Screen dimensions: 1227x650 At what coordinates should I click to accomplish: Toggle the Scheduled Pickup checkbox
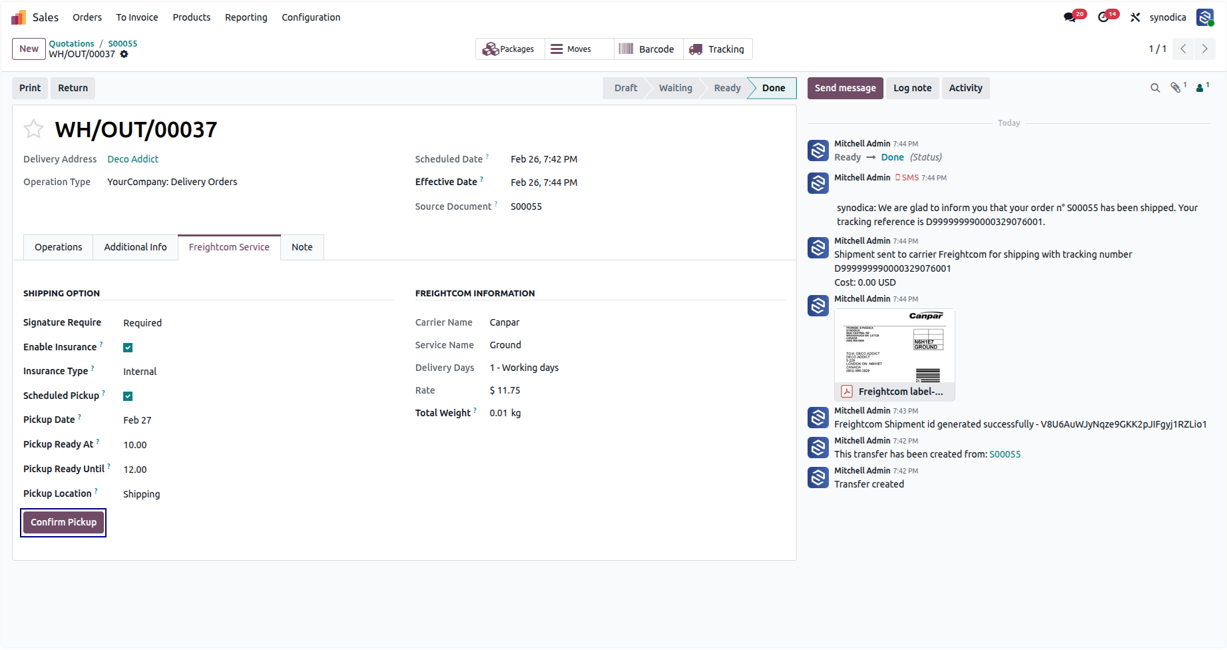tap(128, 396)
